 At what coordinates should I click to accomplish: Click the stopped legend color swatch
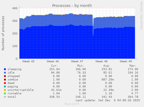[5, 76]
